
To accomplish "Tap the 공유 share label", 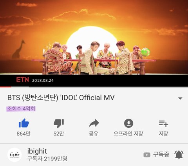I will [x=94, y=134].
